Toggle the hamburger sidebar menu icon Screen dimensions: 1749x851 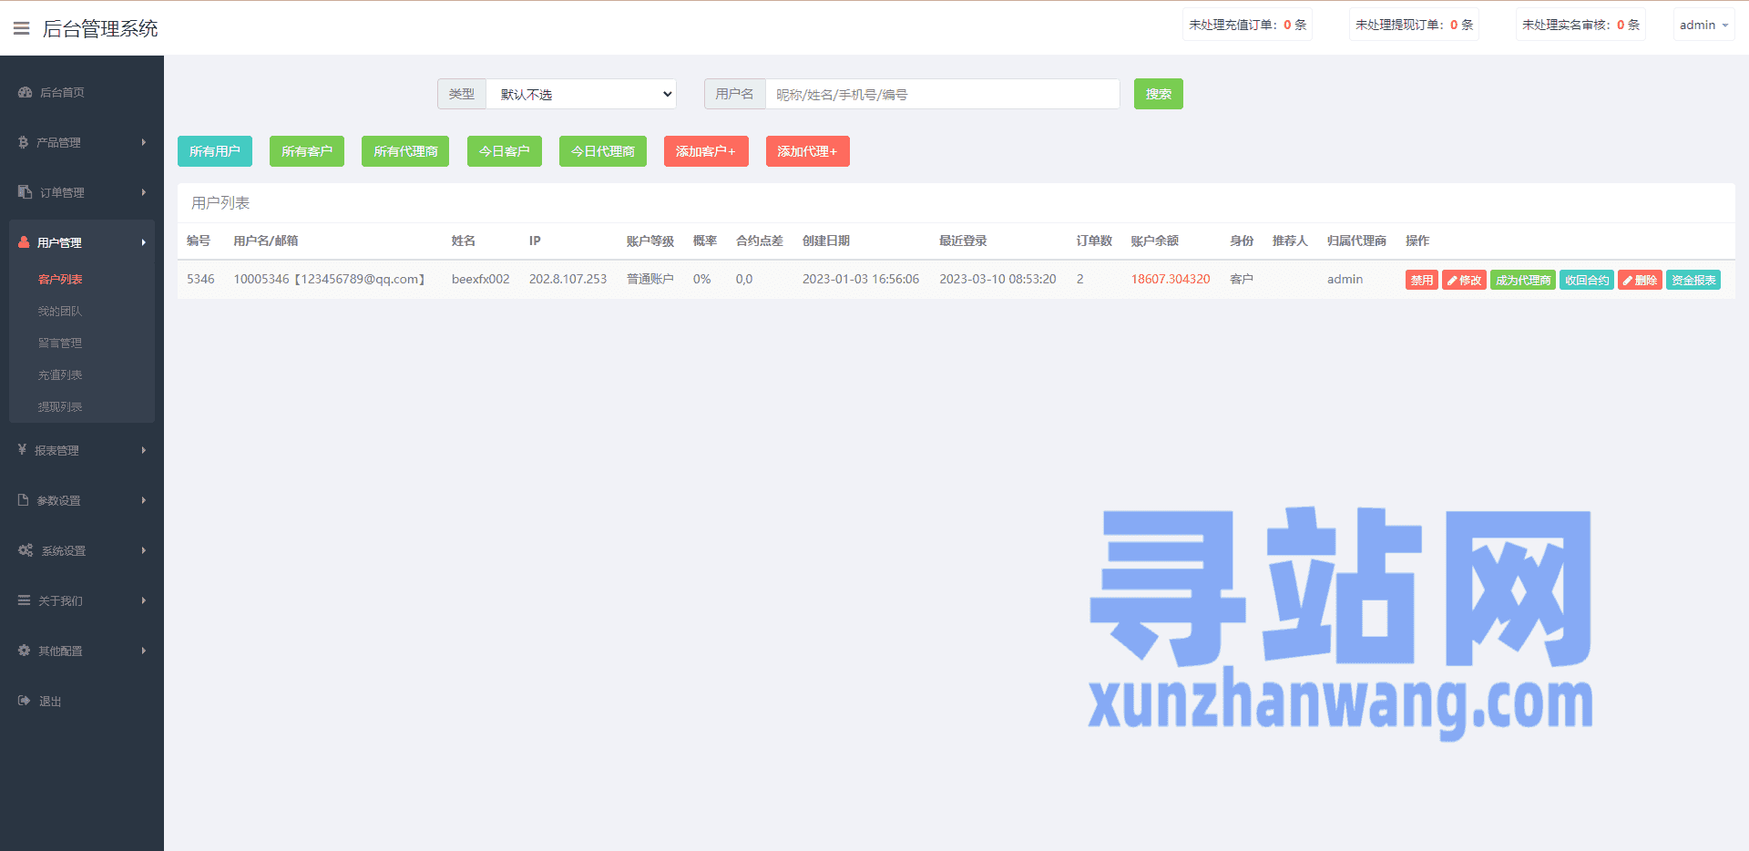[x=22, y=28]
